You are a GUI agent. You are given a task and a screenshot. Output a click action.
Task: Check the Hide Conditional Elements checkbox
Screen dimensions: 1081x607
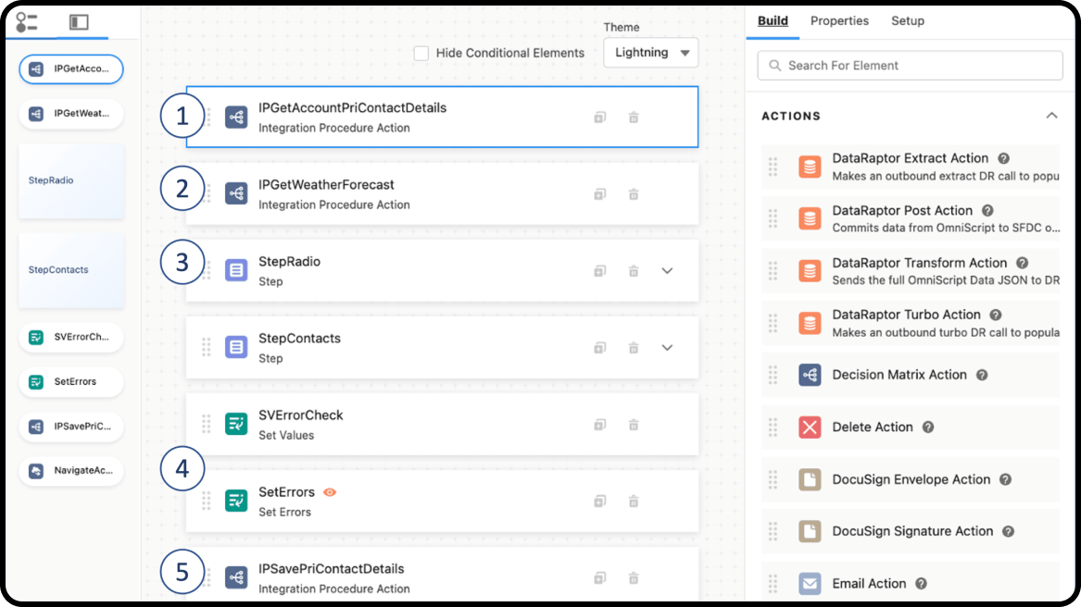click(x=421, y=54)
